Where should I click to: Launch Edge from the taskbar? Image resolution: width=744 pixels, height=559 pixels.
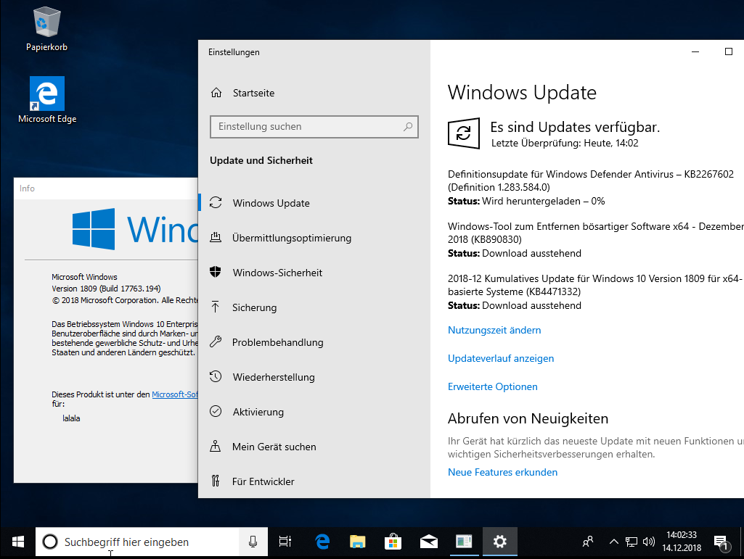[x=322, y=542]
